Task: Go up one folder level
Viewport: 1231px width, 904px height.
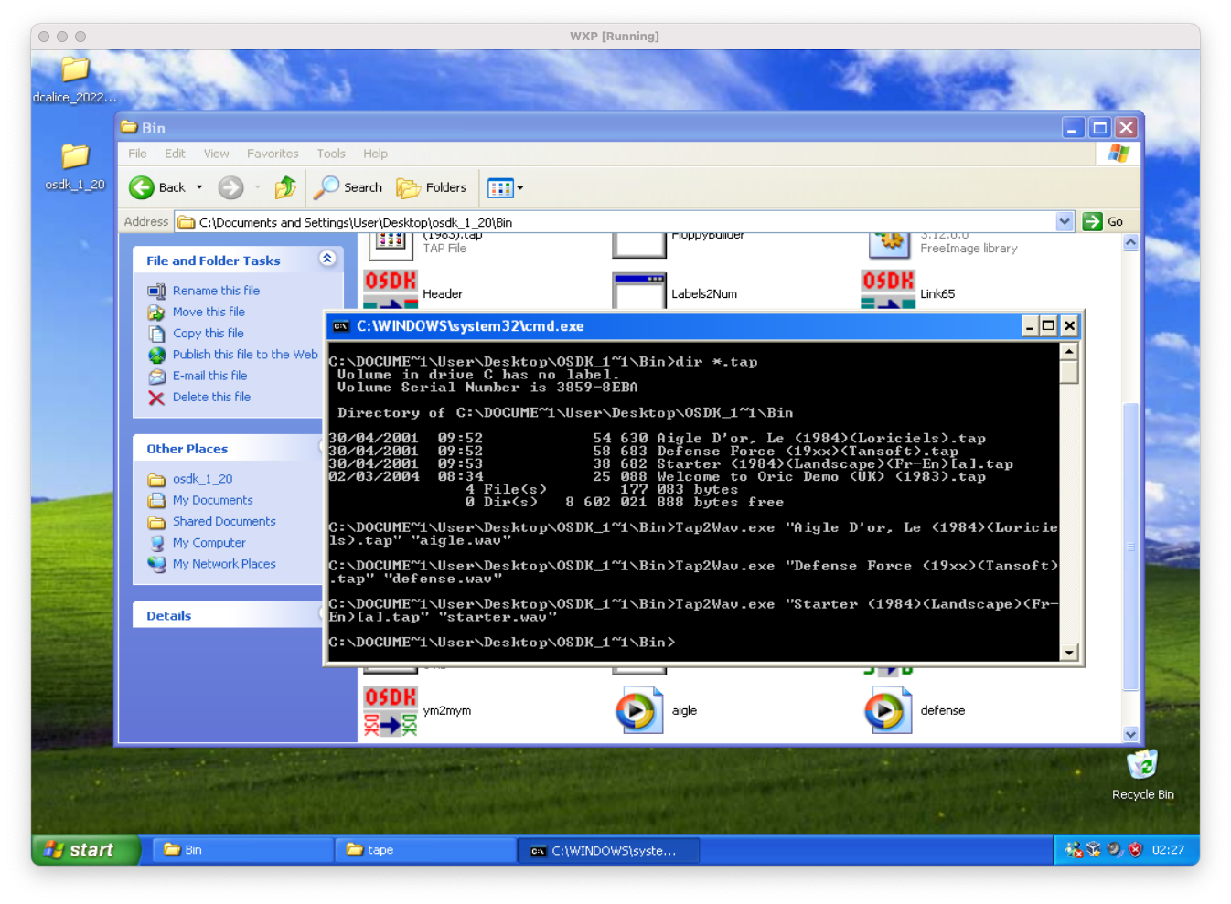Action: 285,187
